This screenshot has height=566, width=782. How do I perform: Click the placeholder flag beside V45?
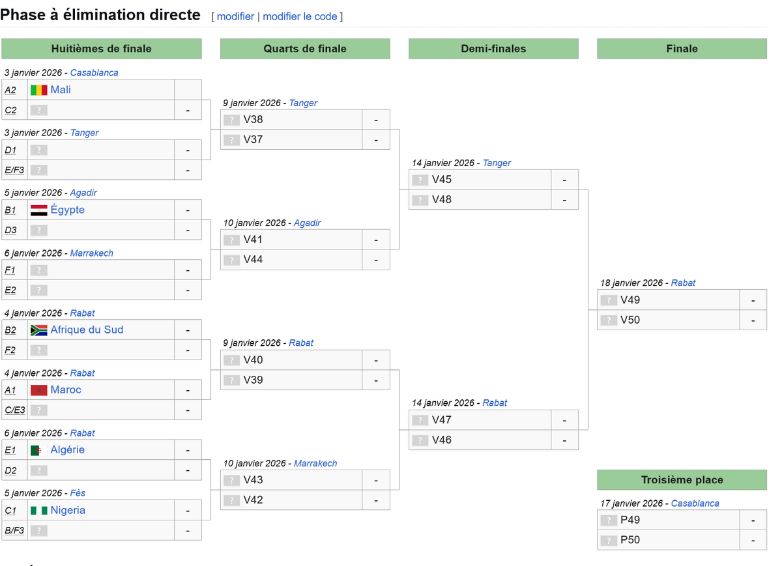(x=420, y=180)
